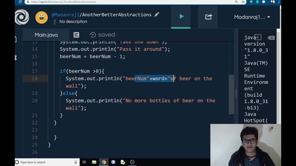Viewport: 296px width, 166px height.
Task: Click the if(beerNum >0){ line
Action: click(x=82, y=71)
